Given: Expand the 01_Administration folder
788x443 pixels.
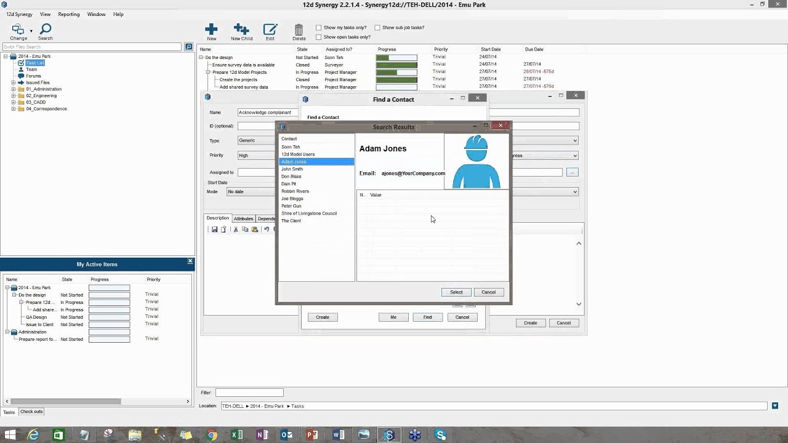Looking at the screenshot, I should tap(14, 89).
